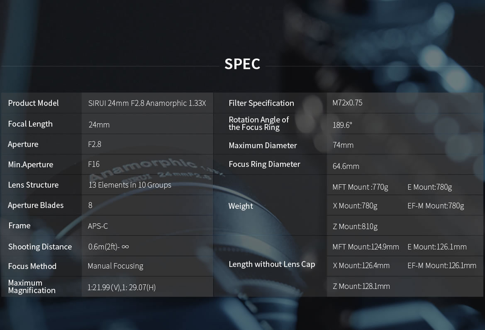
Task: Click the APS-C frame value
Action: tap(98, 226)
